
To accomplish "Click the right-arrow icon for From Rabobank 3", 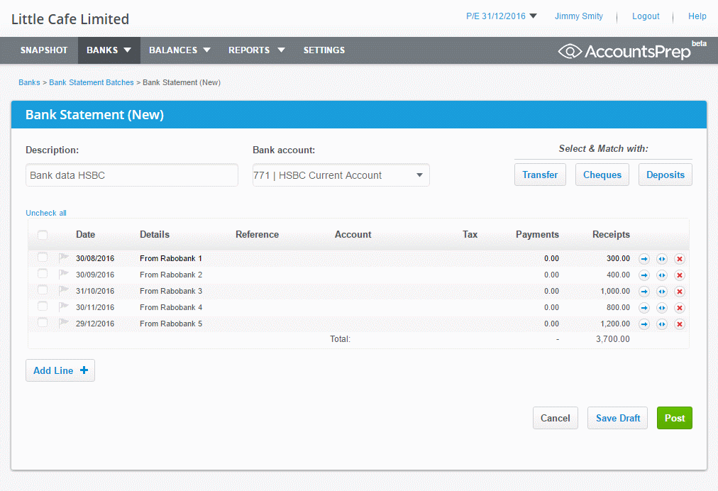I will pos(644,292).
